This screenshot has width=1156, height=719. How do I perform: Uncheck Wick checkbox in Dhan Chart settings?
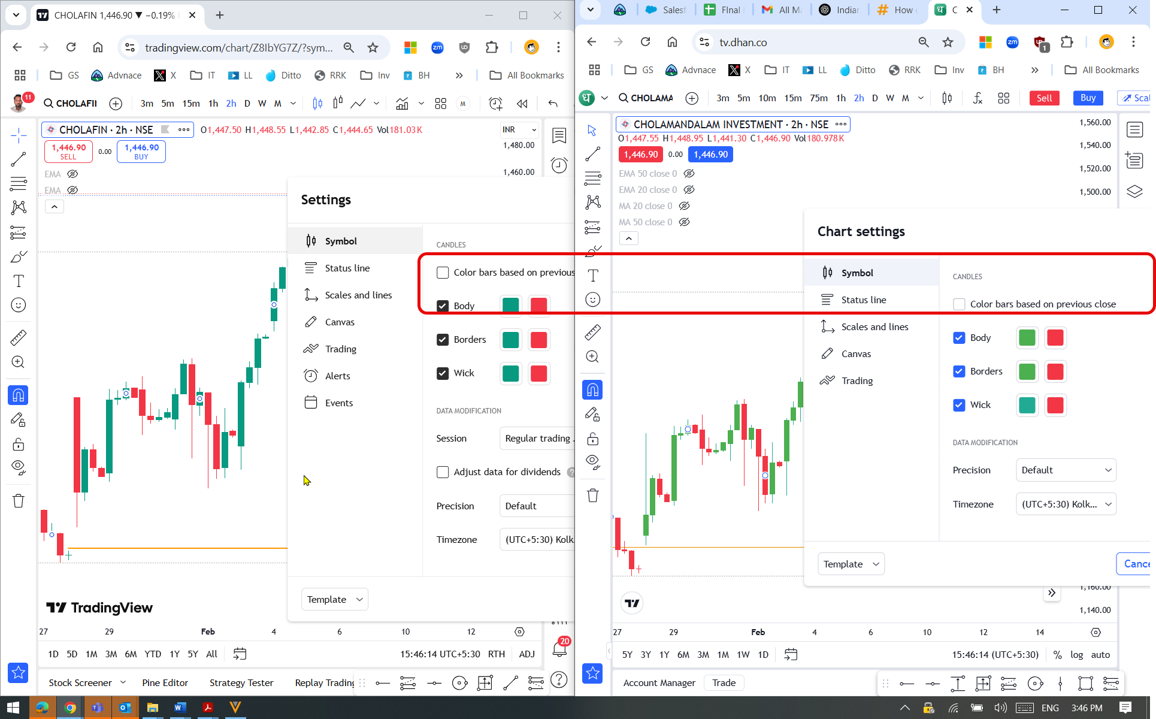pos(959,405)
